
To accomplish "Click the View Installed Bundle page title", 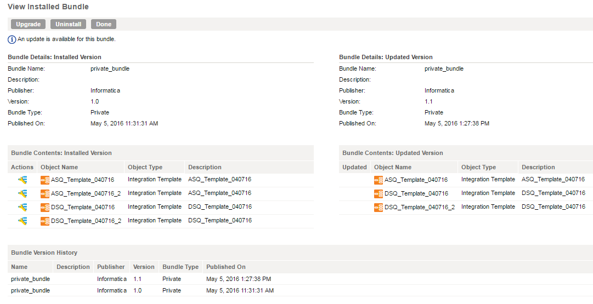I will (48, 7).
